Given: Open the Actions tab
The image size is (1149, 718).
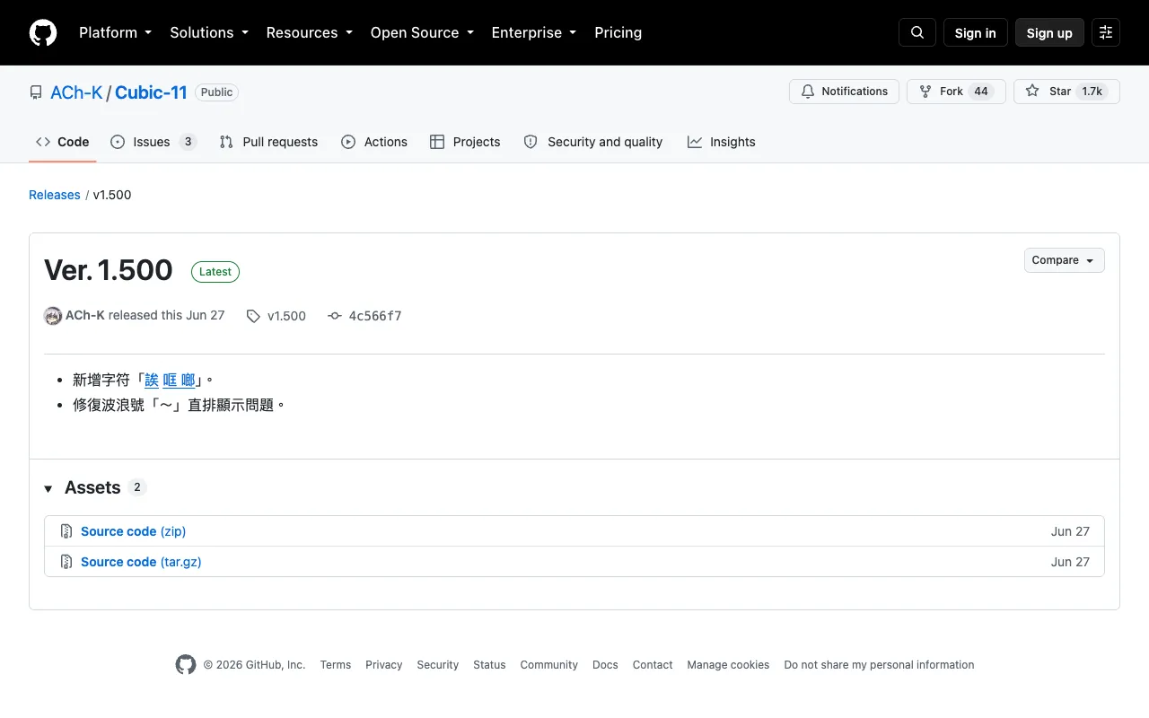Looking at the screenshot, I should 374,142.
